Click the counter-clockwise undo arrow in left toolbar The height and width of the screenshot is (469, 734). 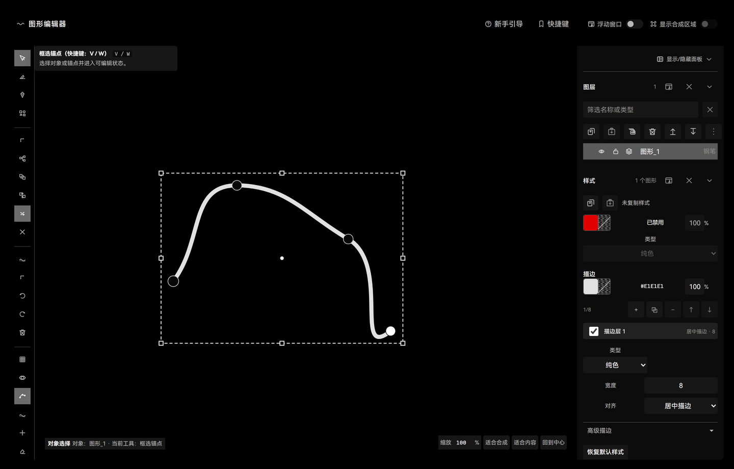coord(22,296)
